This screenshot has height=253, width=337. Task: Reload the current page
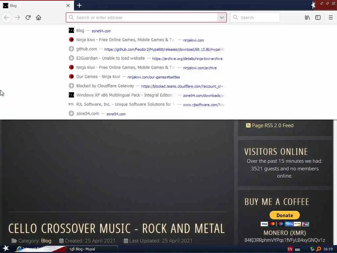[x=28, y=17]
